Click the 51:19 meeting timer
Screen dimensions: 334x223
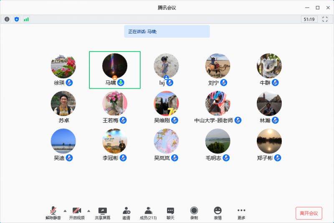coord(309,19)
